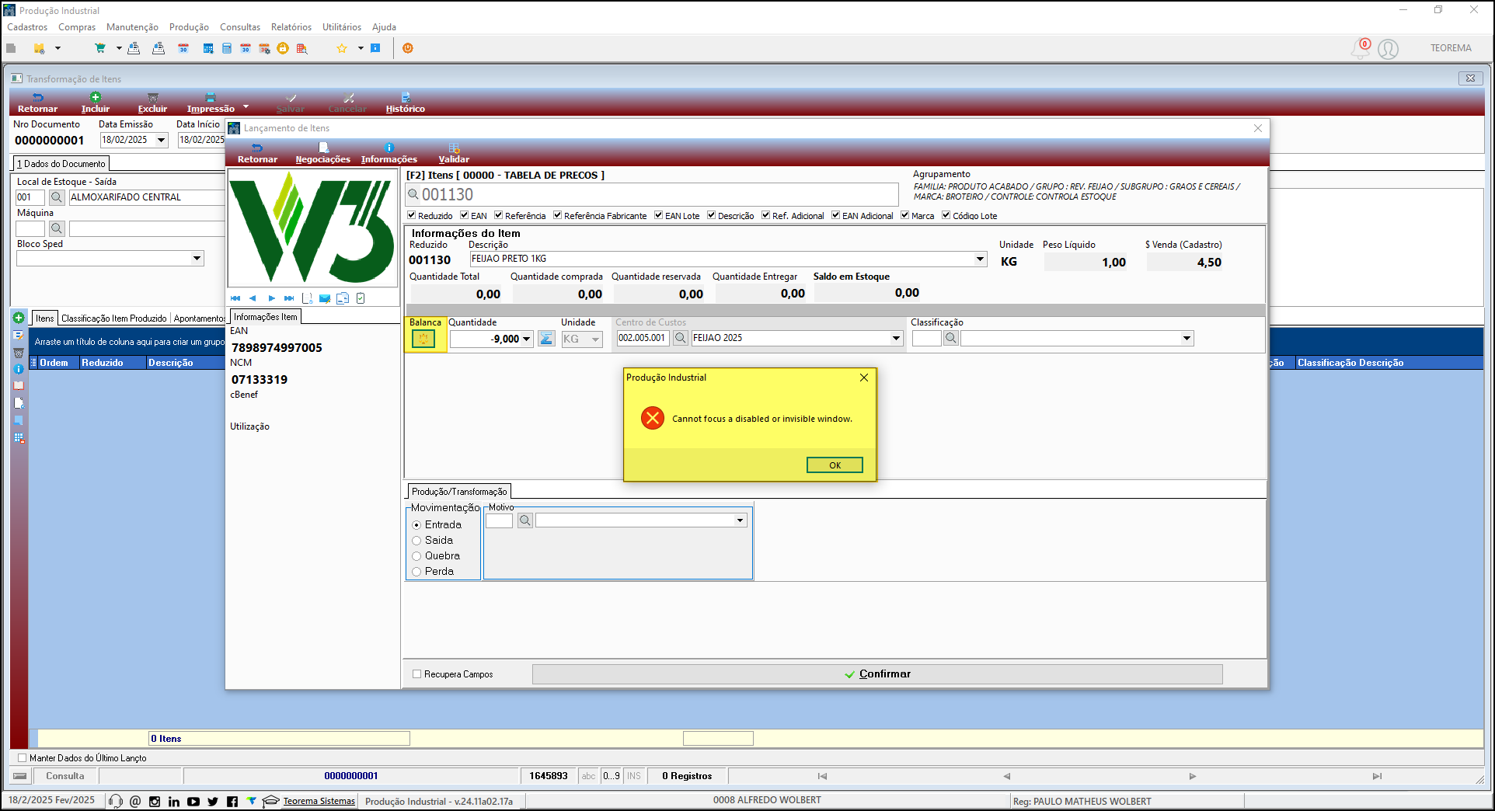Viewport: 1495px width, 811px height.
Task: Go to next record arrow under logo
Action: [x=271, y=298]
